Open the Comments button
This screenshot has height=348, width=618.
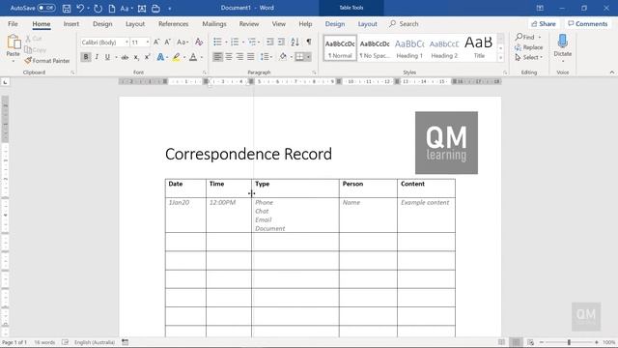pos(588,24)
